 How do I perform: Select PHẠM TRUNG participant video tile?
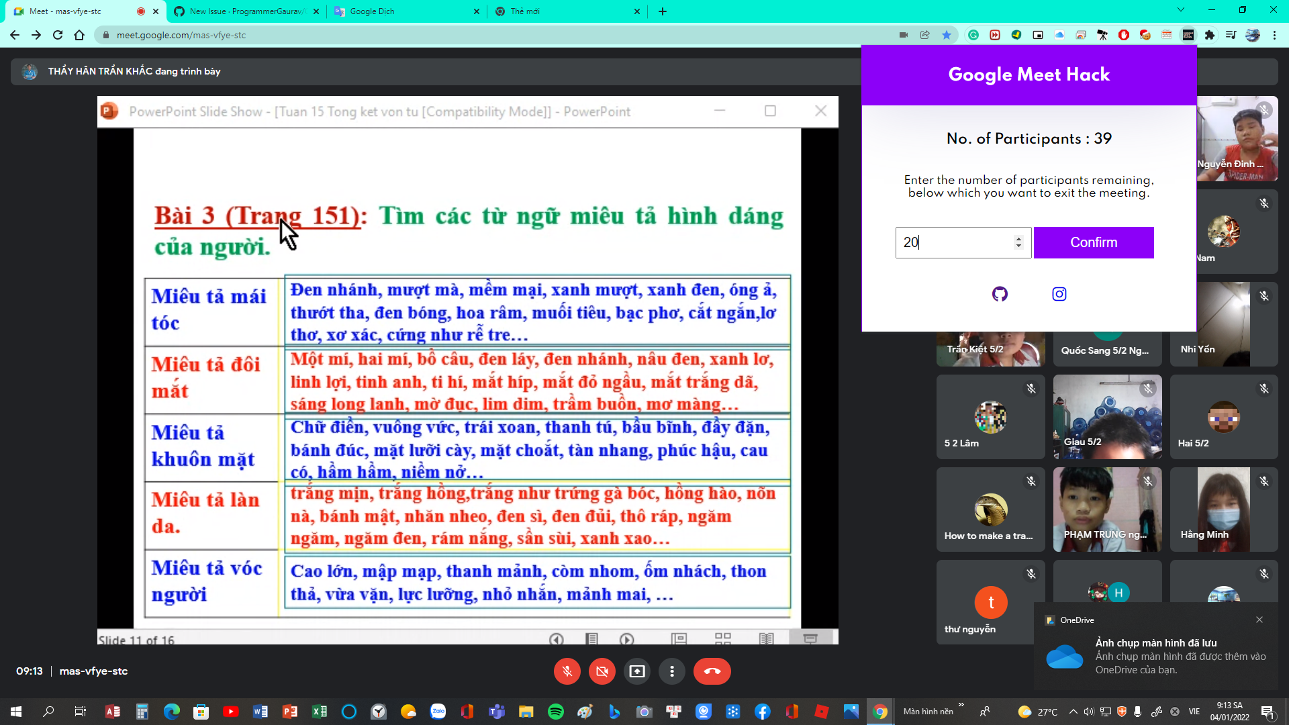(x=1107, y=510)
